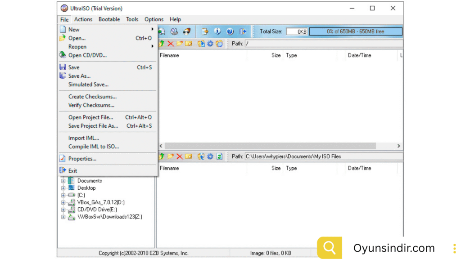Viewport: 461px width, 259px height.
Task: Select Save As... from File menu
Action: [79, 76]
